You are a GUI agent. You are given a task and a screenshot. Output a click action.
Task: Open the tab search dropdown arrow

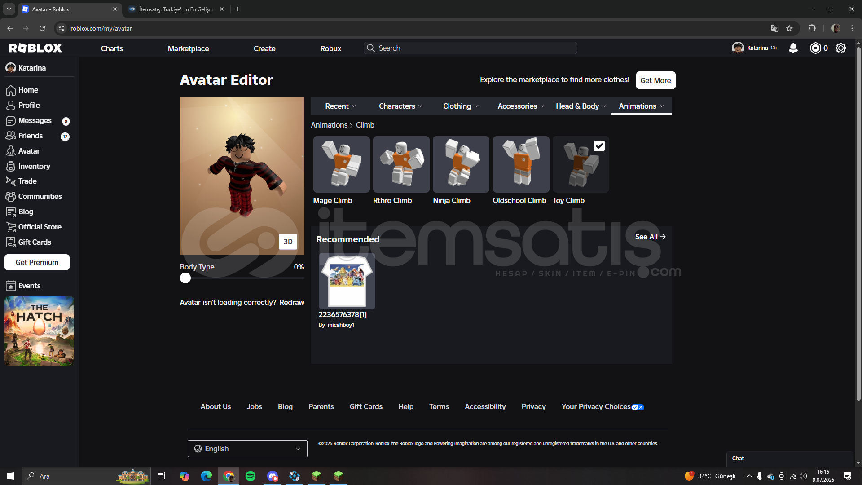tap(9, 9)
